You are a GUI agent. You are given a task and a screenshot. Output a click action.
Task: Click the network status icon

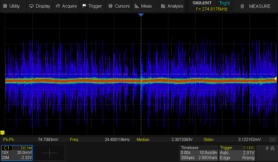[x=273, y=149]
